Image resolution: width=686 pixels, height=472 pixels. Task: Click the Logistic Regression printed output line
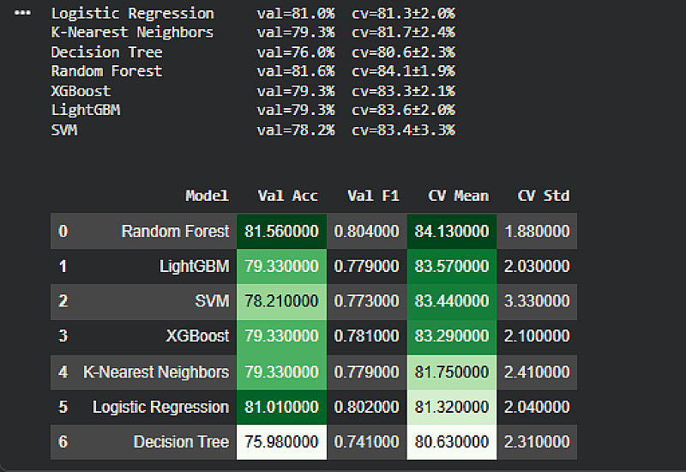click(253, 13)
